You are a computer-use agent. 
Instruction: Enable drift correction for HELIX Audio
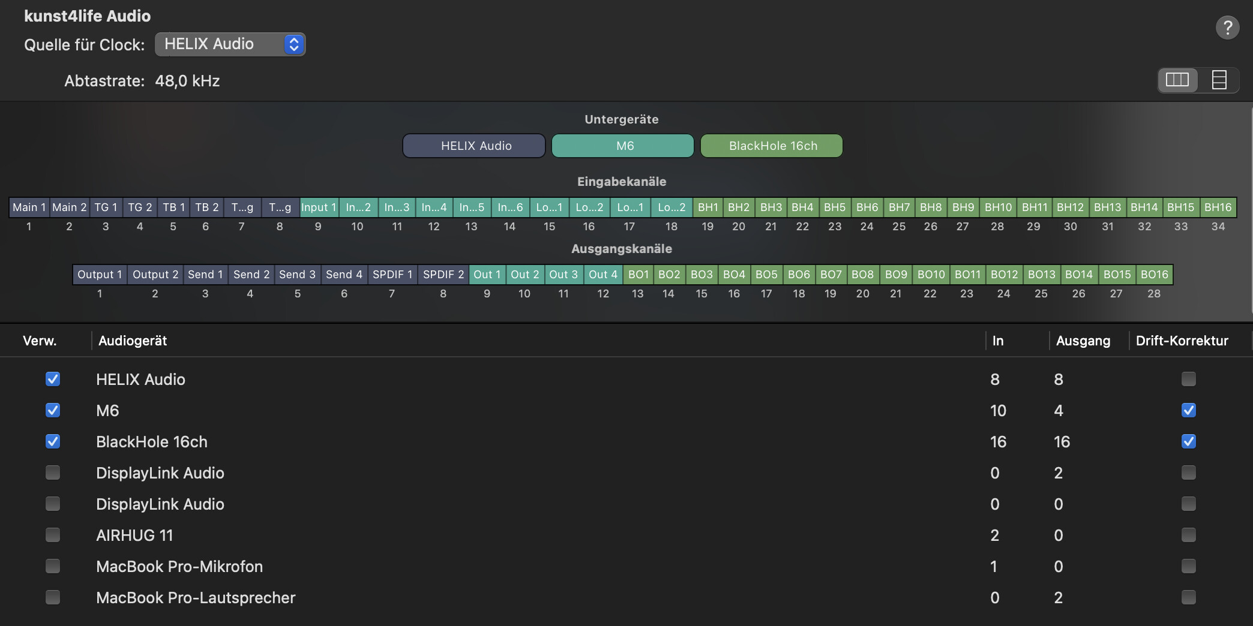coord(1188,379)
